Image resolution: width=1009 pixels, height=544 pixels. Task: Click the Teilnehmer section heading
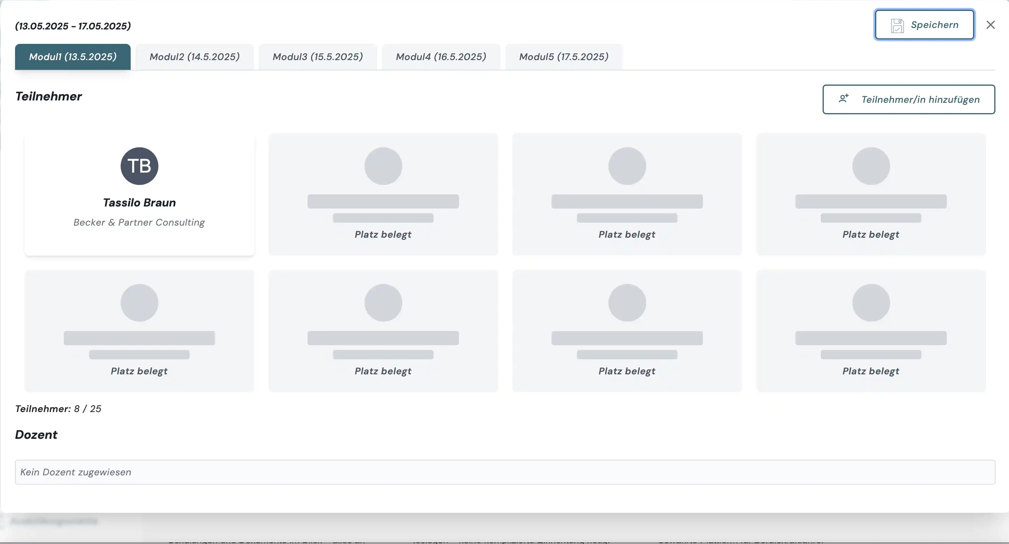point(49,96)
